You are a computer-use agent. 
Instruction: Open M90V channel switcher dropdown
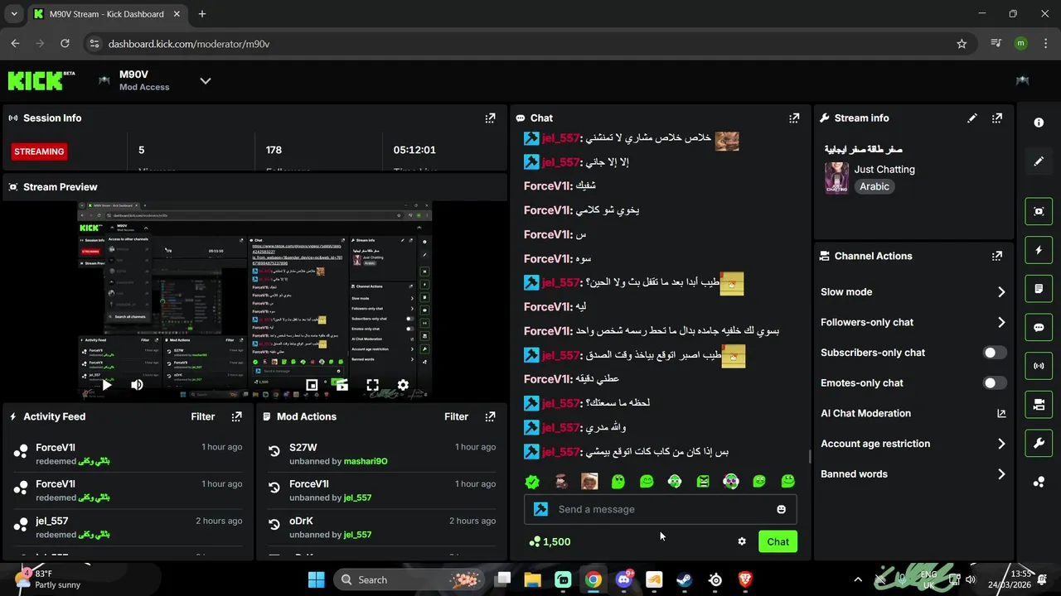(x=206, y=80)
